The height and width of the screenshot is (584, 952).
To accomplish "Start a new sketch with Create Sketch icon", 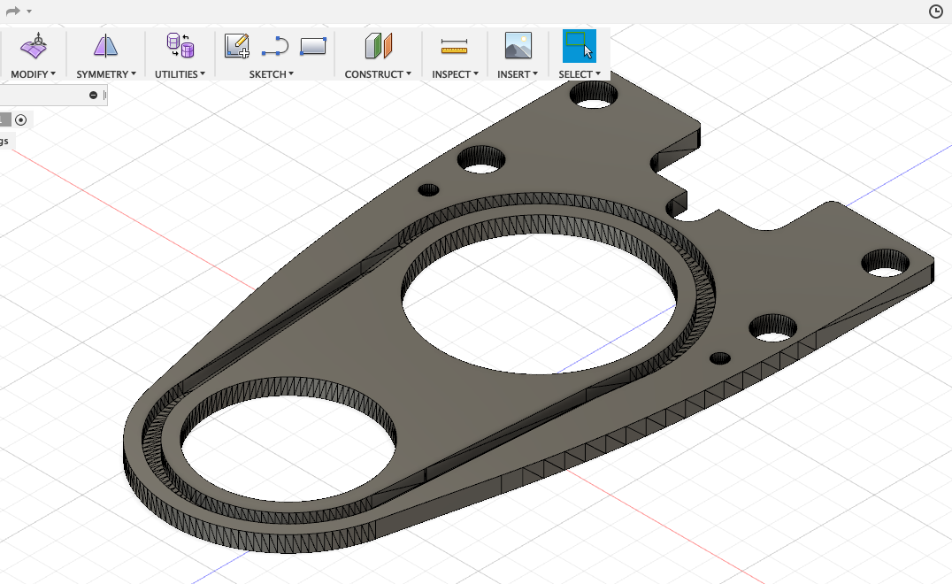I will (x=237, y=46).
